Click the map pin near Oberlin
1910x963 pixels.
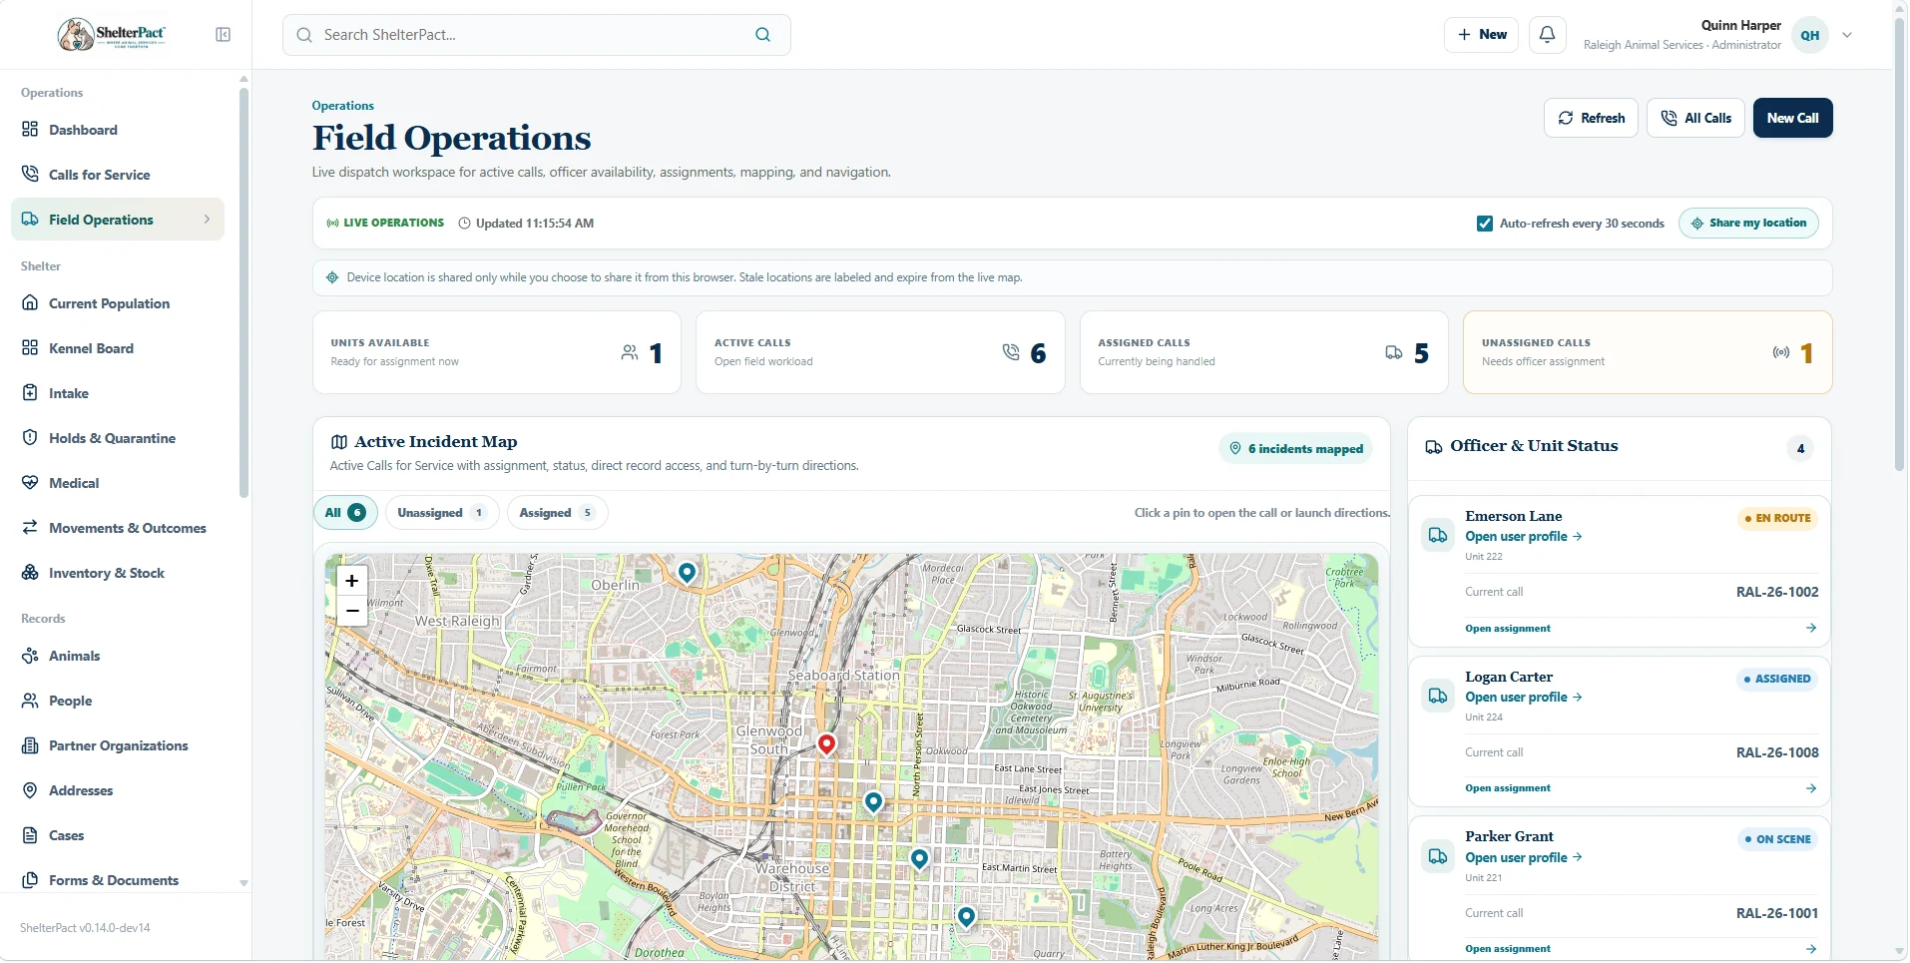coord(687,572)
